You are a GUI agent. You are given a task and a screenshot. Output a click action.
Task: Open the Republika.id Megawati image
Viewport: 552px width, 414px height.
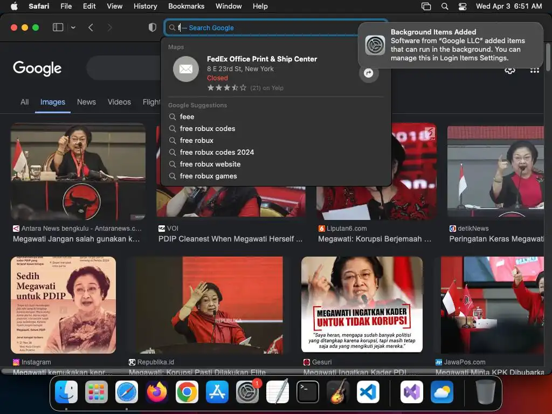(209, 305)
